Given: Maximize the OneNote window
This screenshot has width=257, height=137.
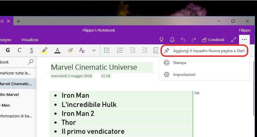Looking at the screenshot, I should (x=233, y=21).
